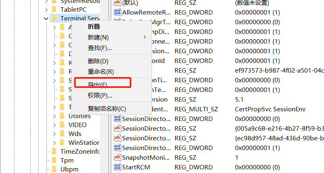Click the Wds folder icon
This screenshot has height=173, width=324.
(62, 134)
